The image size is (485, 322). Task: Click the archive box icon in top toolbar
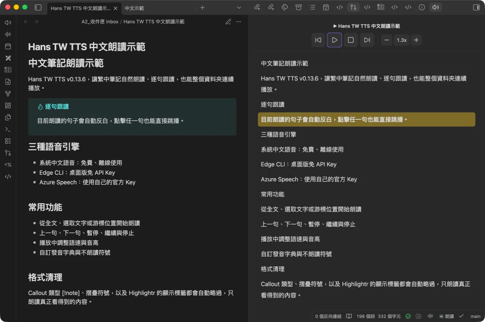tap(298, 7)
